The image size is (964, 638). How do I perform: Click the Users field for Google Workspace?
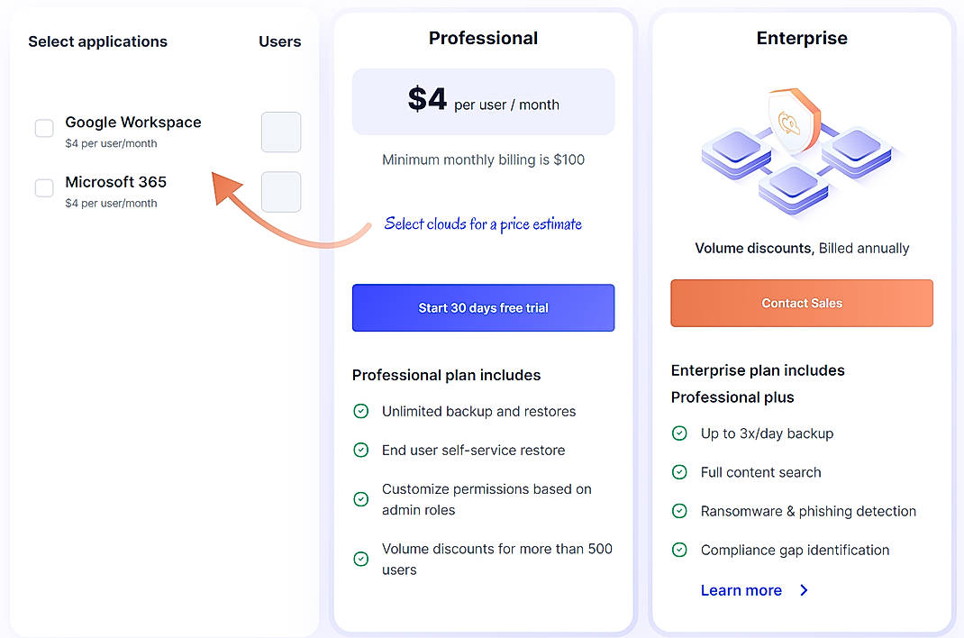click(x=280, y=132)
